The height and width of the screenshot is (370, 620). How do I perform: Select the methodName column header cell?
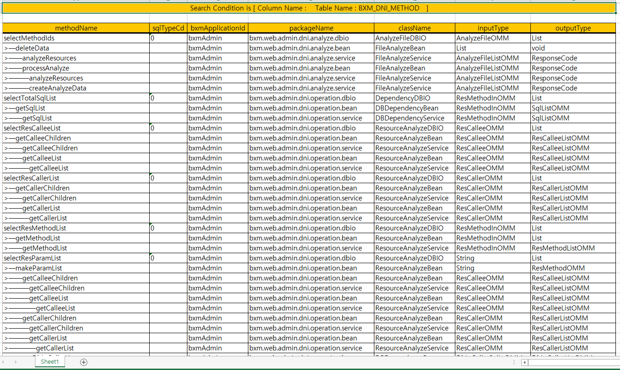[76, 28]
